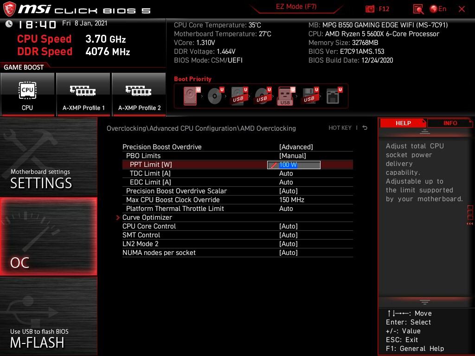Click BIOS Ver E7C91AMS.153 text
Image resolution: width=475 pixels, height=356 pixels.
pos(346,51)
